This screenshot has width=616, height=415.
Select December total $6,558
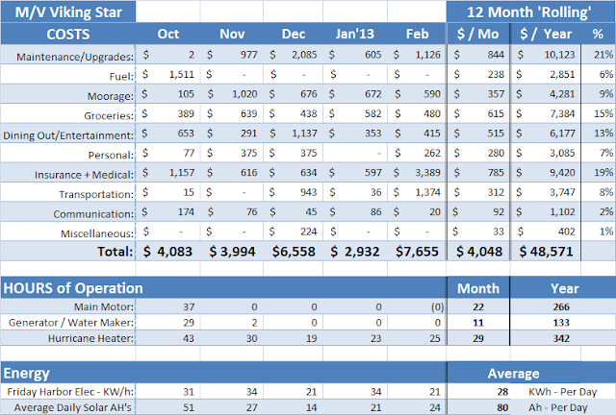click(x=294, y=252)
